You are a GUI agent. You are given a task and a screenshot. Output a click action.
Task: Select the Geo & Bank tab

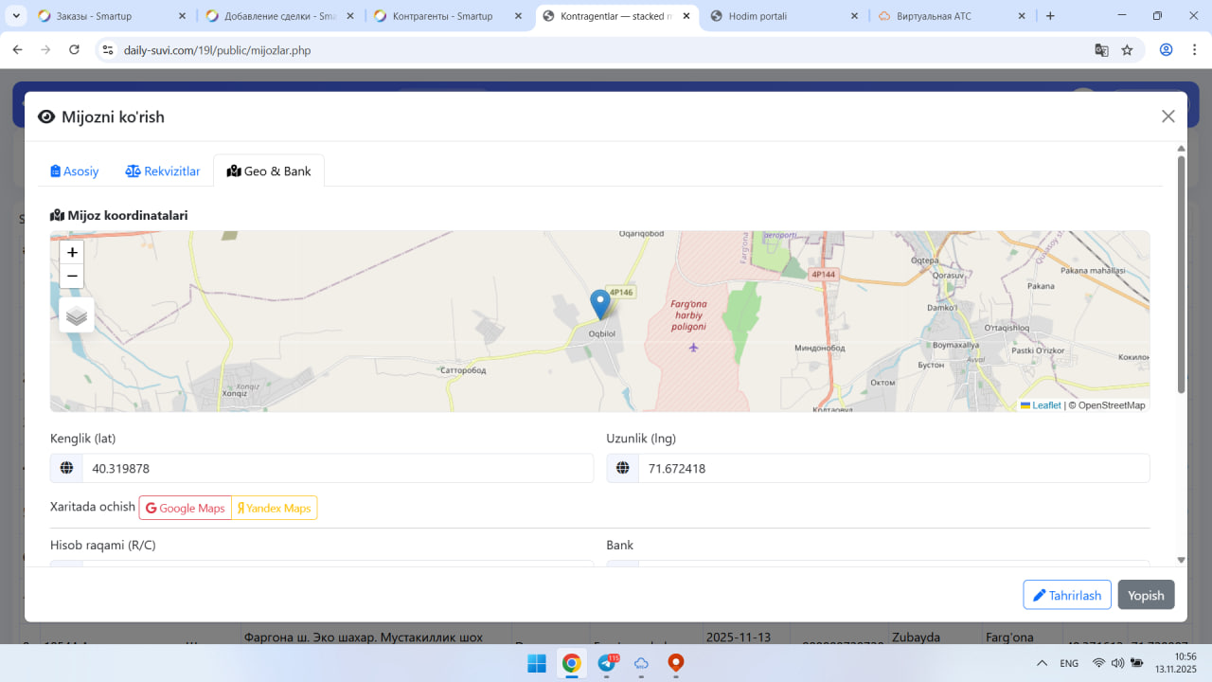269,171
